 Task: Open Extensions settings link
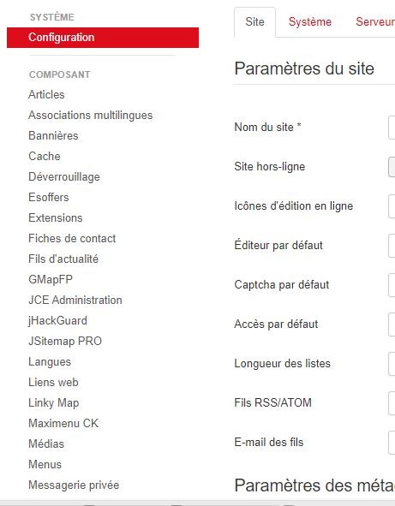pos(56,217)
